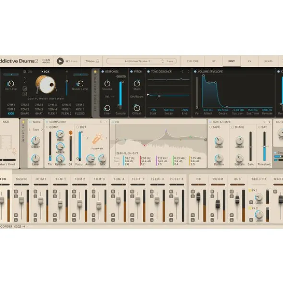This screenshot has width=283, height=284.
Task: Click the recorder arrow icon in the bottom bar
Action: [x=24, y=227]
